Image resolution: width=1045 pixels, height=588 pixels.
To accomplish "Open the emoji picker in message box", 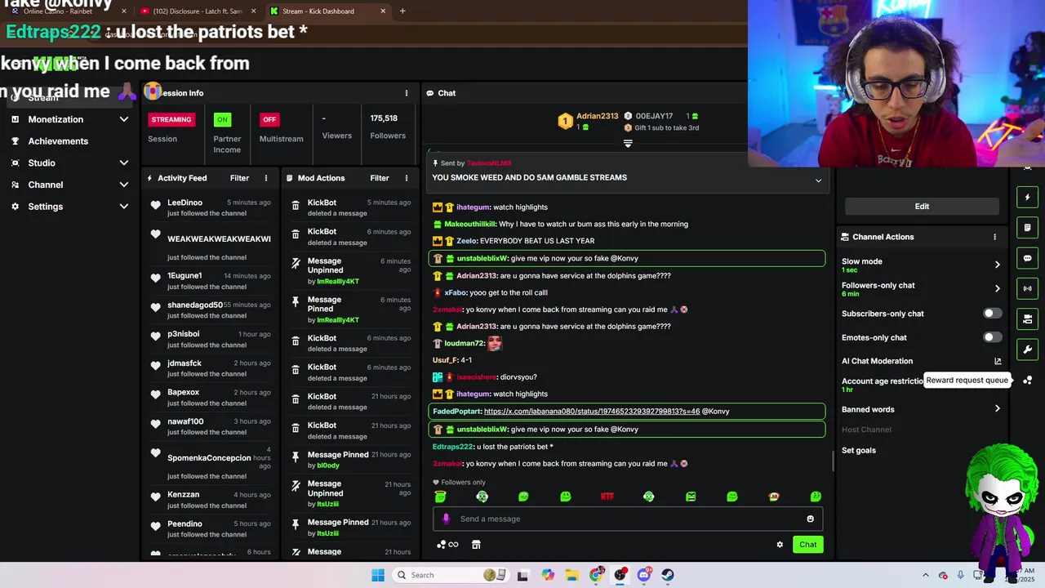I will (810, 519).
